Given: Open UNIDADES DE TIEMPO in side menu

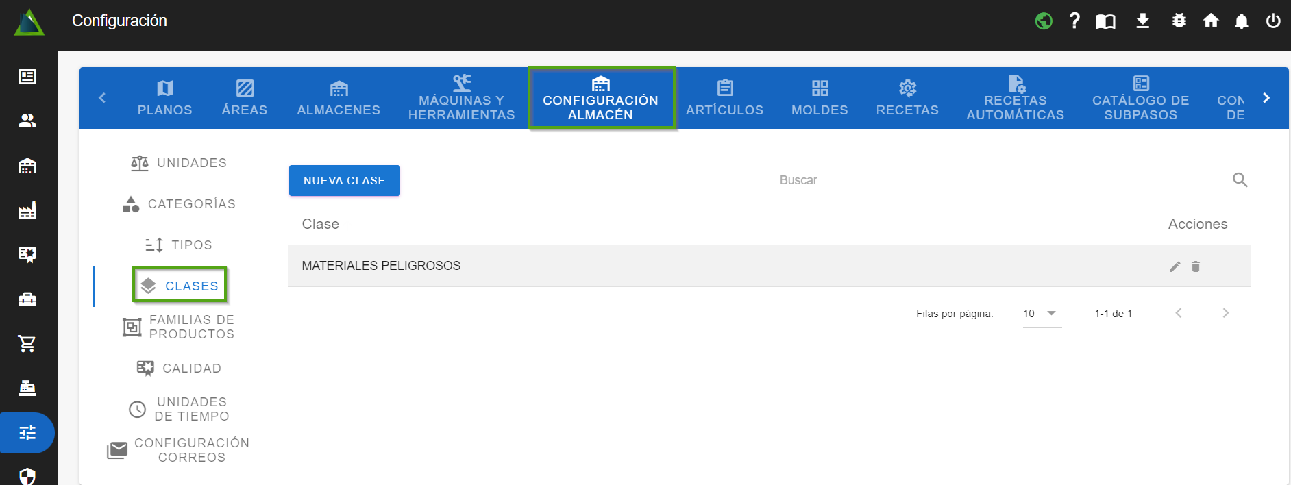Looking at the screenshot, I should 180,409.
